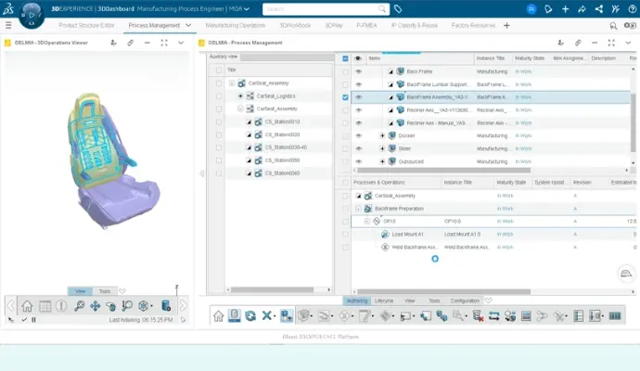The image size is (640, 371).
Task: Click the last bar-columns icon in the Authoring toolbar
Action: tap(615, 316)
